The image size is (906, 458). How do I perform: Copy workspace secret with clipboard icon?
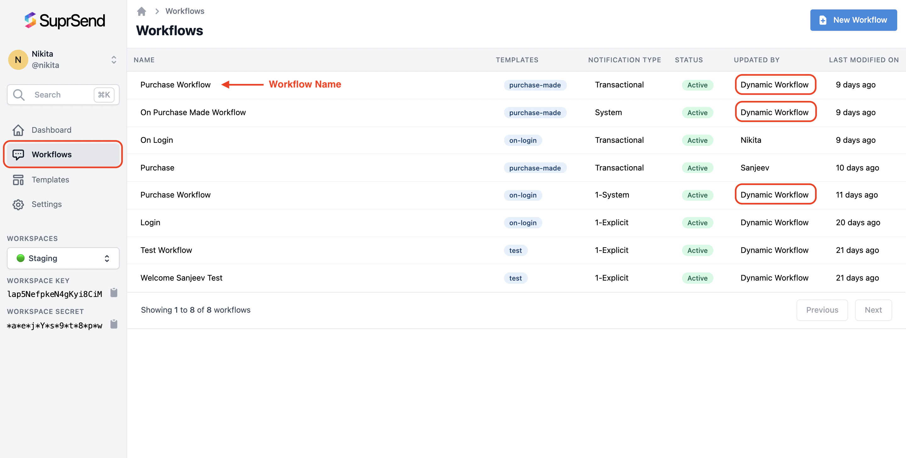click(114, 324)
